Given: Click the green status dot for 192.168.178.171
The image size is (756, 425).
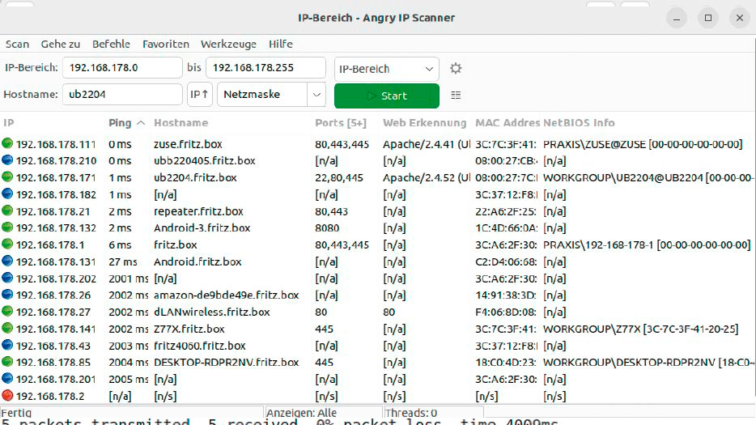Looking at the screenshot, I should (7, 177).
